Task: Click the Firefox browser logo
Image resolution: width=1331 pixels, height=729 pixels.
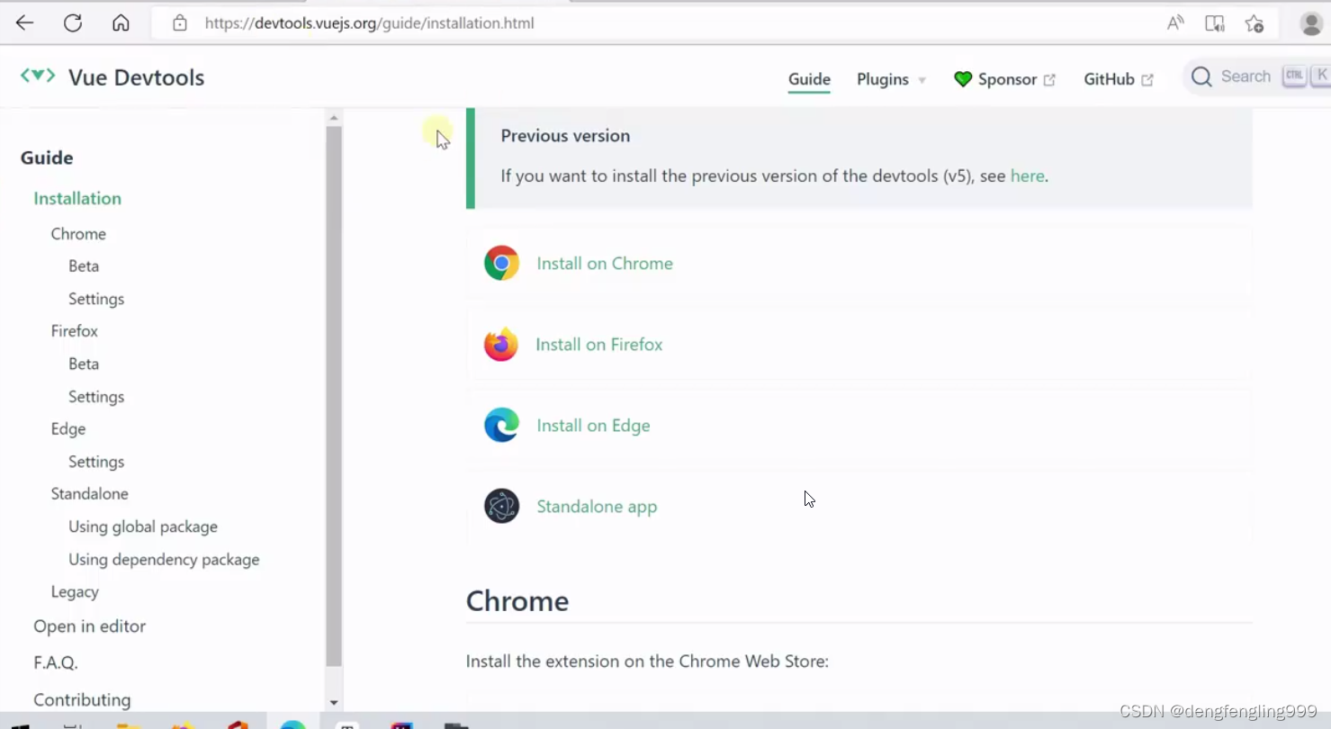Action: pos(500,345)
